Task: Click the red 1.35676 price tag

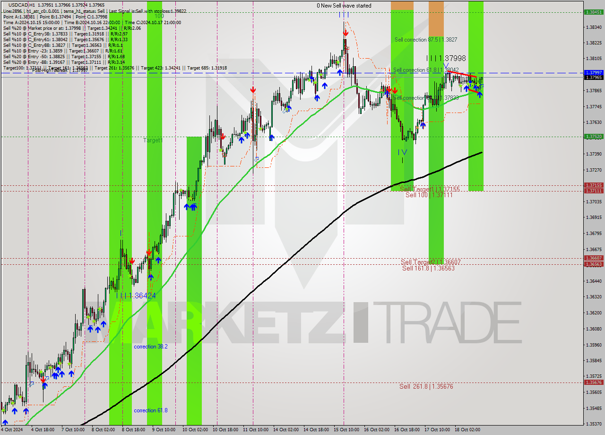Action: [593, 383]
